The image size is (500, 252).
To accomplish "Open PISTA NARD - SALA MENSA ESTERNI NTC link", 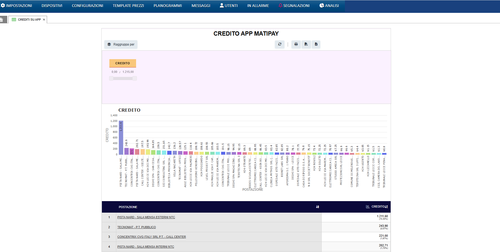I will [x=146, y=217].
